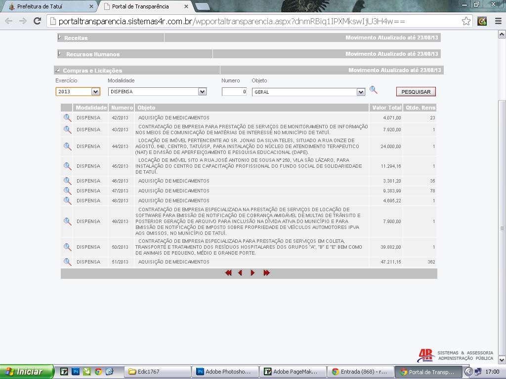View details of dispensa 51/2013

[x=67, y=262]
